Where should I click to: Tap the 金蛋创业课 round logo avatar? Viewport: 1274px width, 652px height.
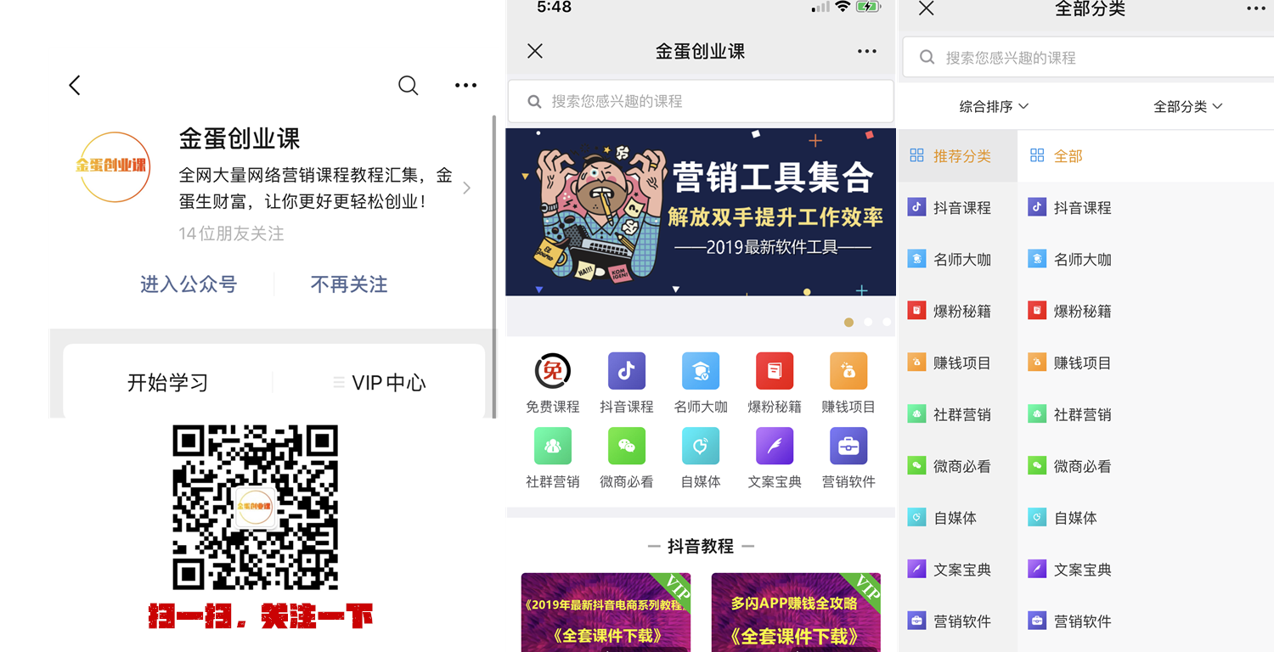pyautogui.click(x=113, y=166)
